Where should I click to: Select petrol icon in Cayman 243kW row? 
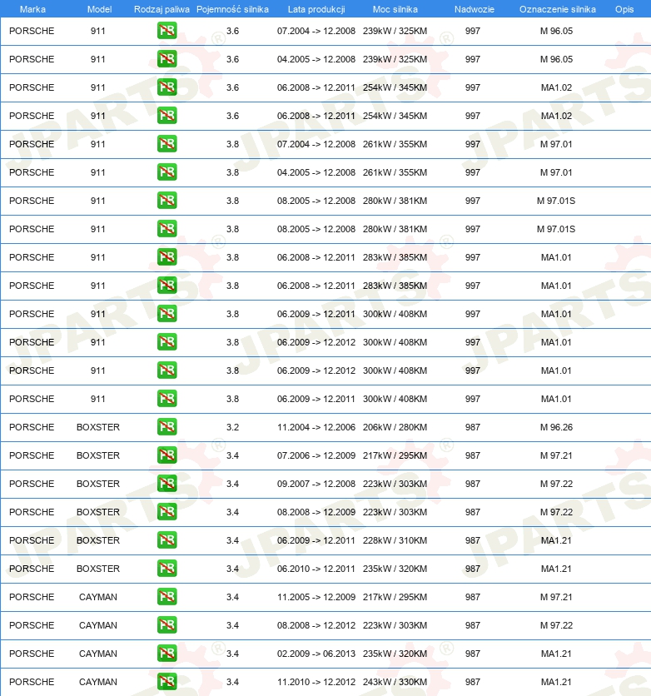click(x=166, y=682)
